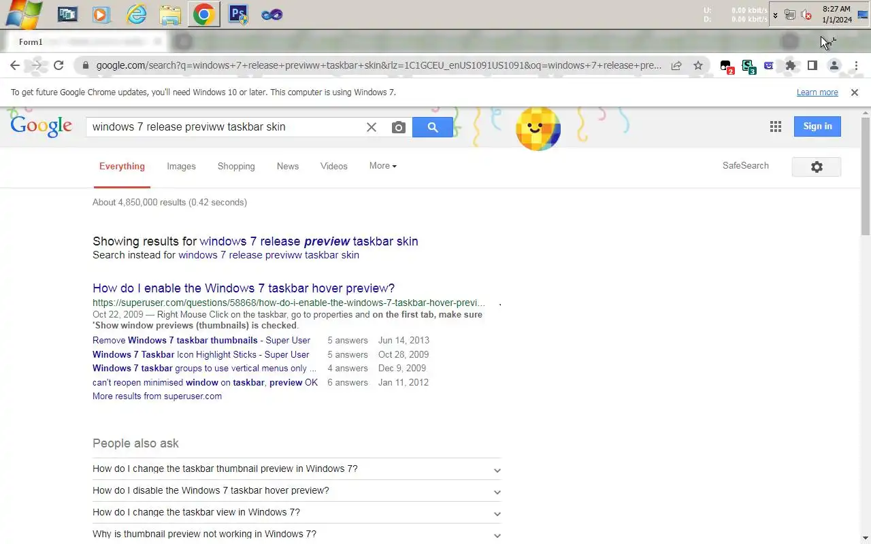Open Internet Explorer from the taskbar

pos(136,14)
